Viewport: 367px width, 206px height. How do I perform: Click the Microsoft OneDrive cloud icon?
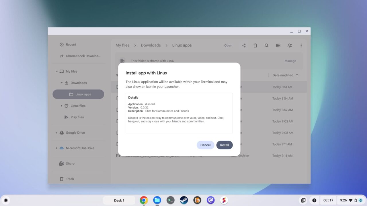pyautogui.click(x=61, y=148)
